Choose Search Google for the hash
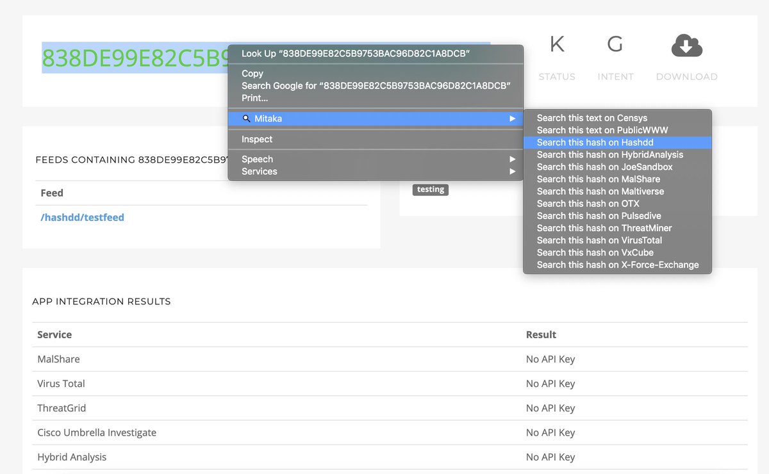This screenshot has height=474, width=769. 376,86
